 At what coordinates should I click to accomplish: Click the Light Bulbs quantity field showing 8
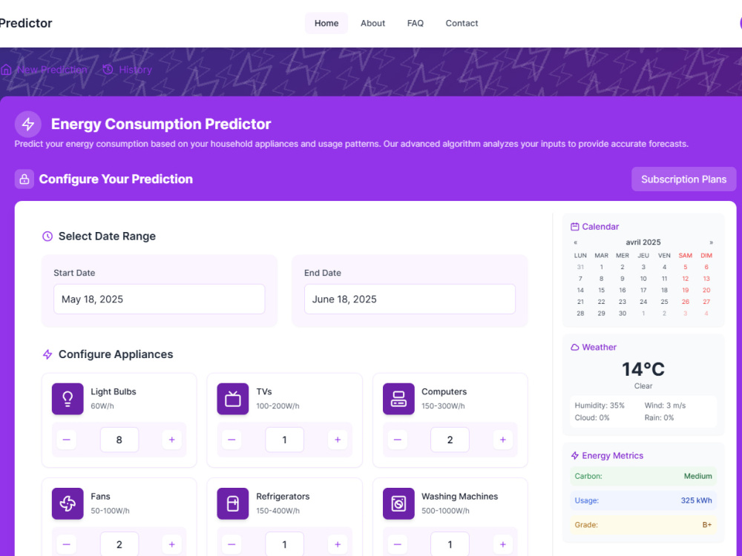click(119, 440)
